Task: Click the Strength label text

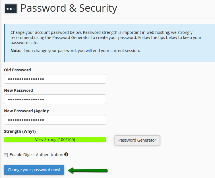Action: [x=12, y=131]
